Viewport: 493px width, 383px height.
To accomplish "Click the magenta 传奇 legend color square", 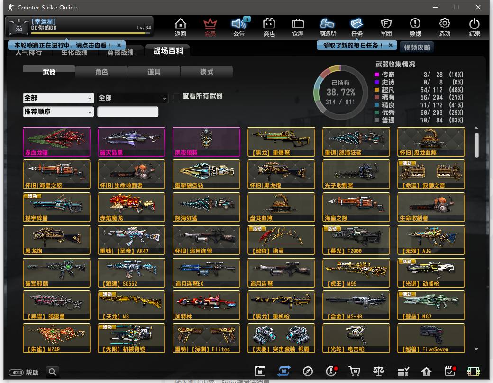I will [377, 75].
